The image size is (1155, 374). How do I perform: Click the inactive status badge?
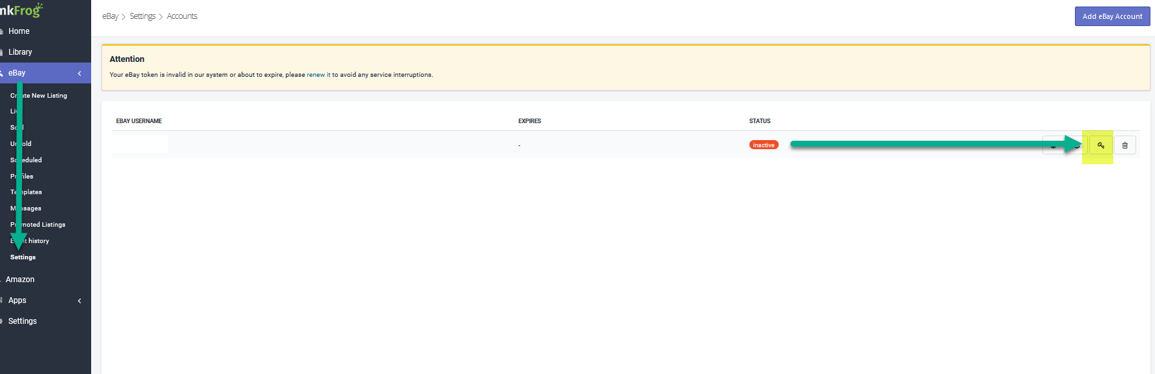pos(764,145)
